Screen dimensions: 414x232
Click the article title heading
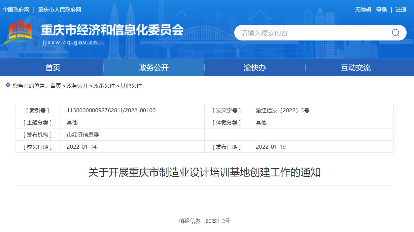coord(204,173)
